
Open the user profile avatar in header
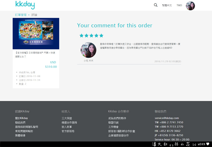[x=190, y=6]
